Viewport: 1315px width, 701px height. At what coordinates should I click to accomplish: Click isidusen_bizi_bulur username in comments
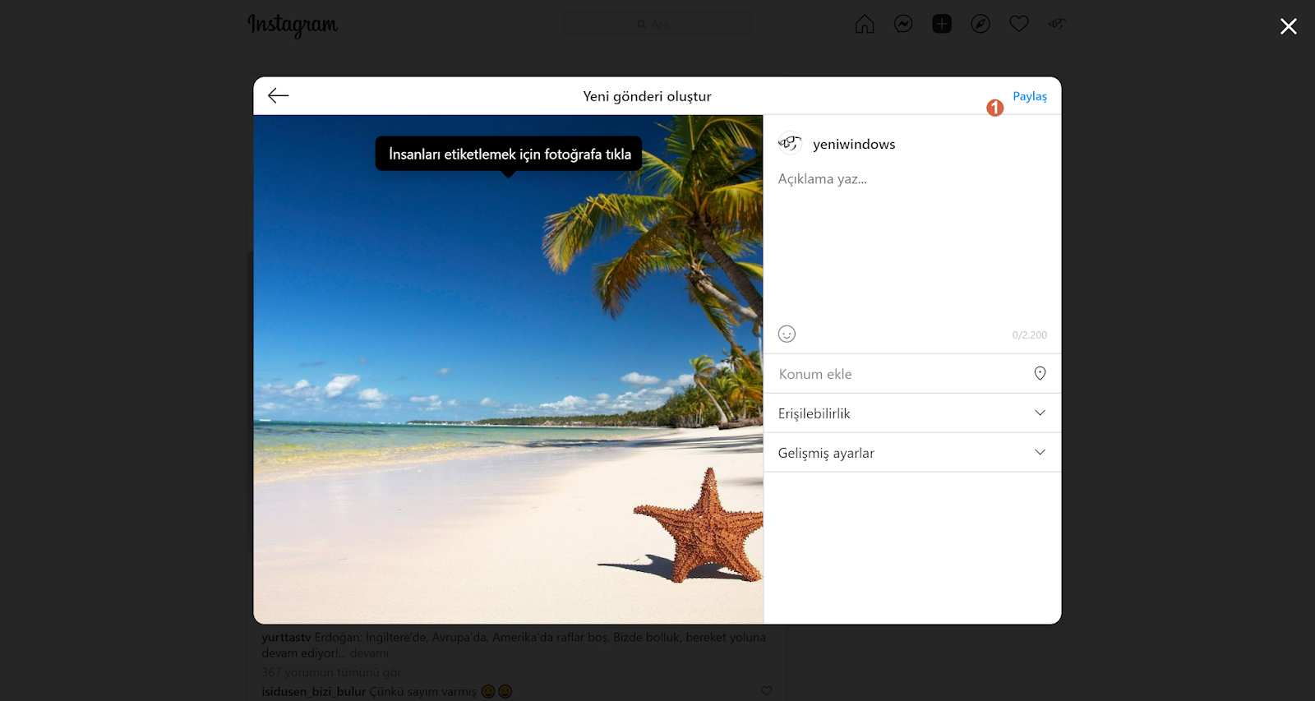point(313,692)
